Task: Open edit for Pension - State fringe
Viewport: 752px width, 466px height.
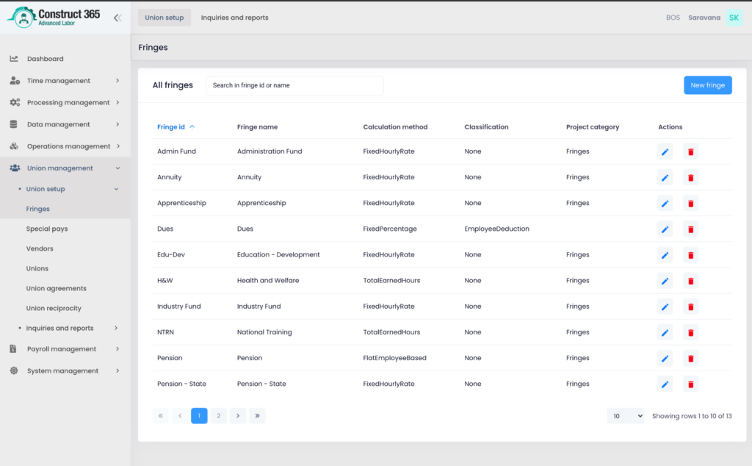Action: (x=665, y=384)
